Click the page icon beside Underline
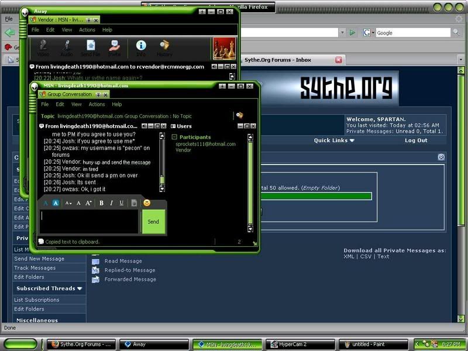Viewport: 468px width, 351px height. [134, 203]
